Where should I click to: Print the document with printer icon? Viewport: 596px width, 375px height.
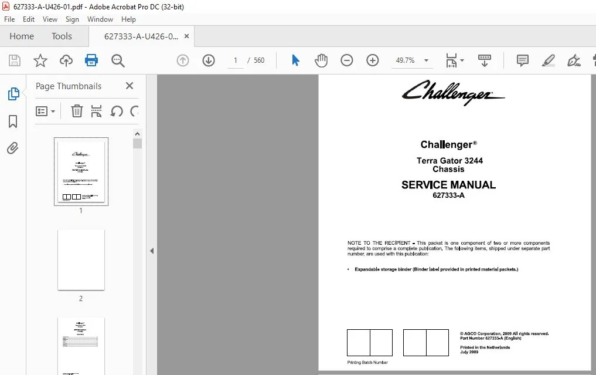(91, 60)
